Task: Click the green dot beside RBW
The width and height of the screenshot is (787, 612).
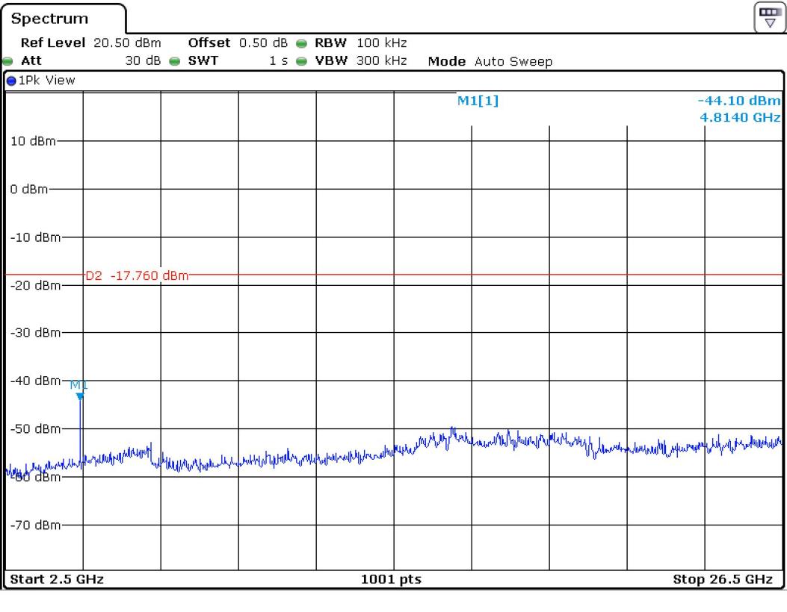Action: point(301,43)
